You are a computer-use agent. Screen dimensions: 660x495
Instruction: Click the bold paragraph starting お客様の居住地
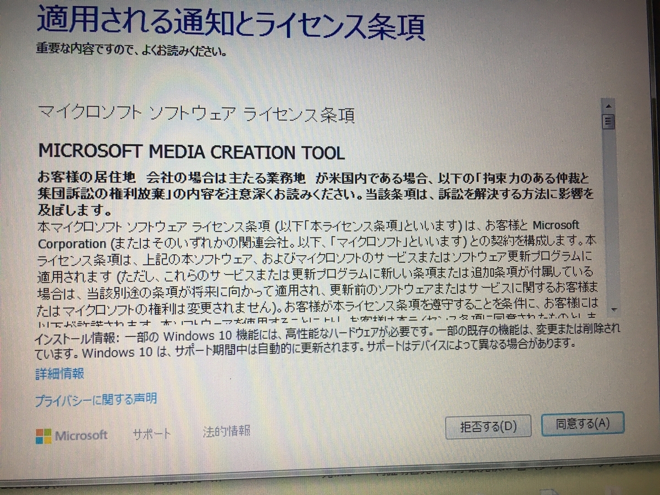pyautogui.click(x=317, y=194)
